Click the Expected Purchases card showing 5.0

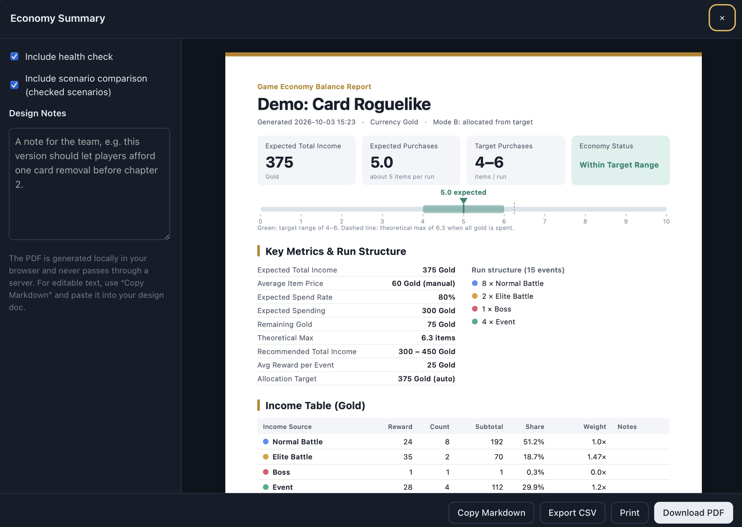pos(411,160)
